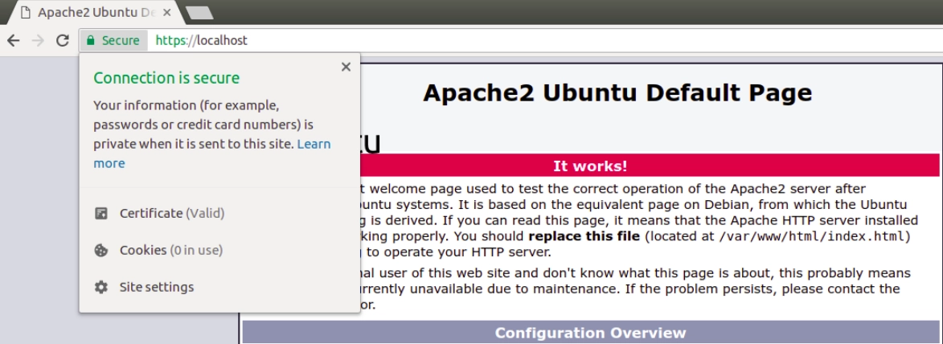Click the 'Apache2 Ubuntu Default Page' heading

coord(617,93)
